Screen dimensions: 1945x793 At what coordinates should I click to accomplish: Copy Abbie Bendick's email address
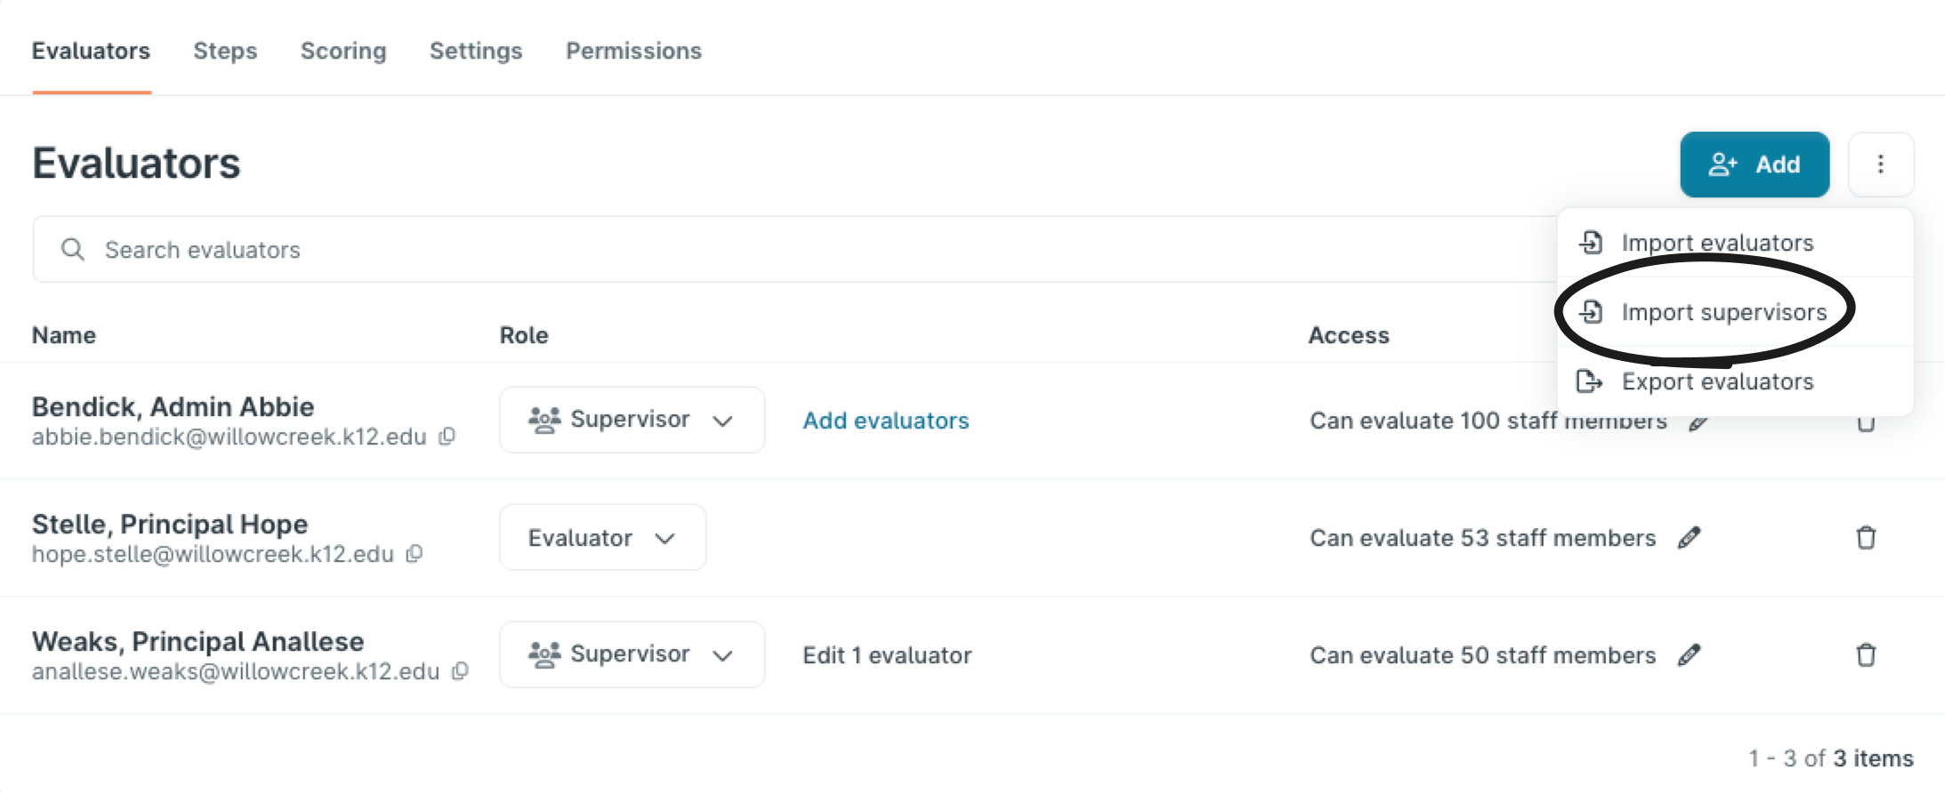(x=448, y=437)
